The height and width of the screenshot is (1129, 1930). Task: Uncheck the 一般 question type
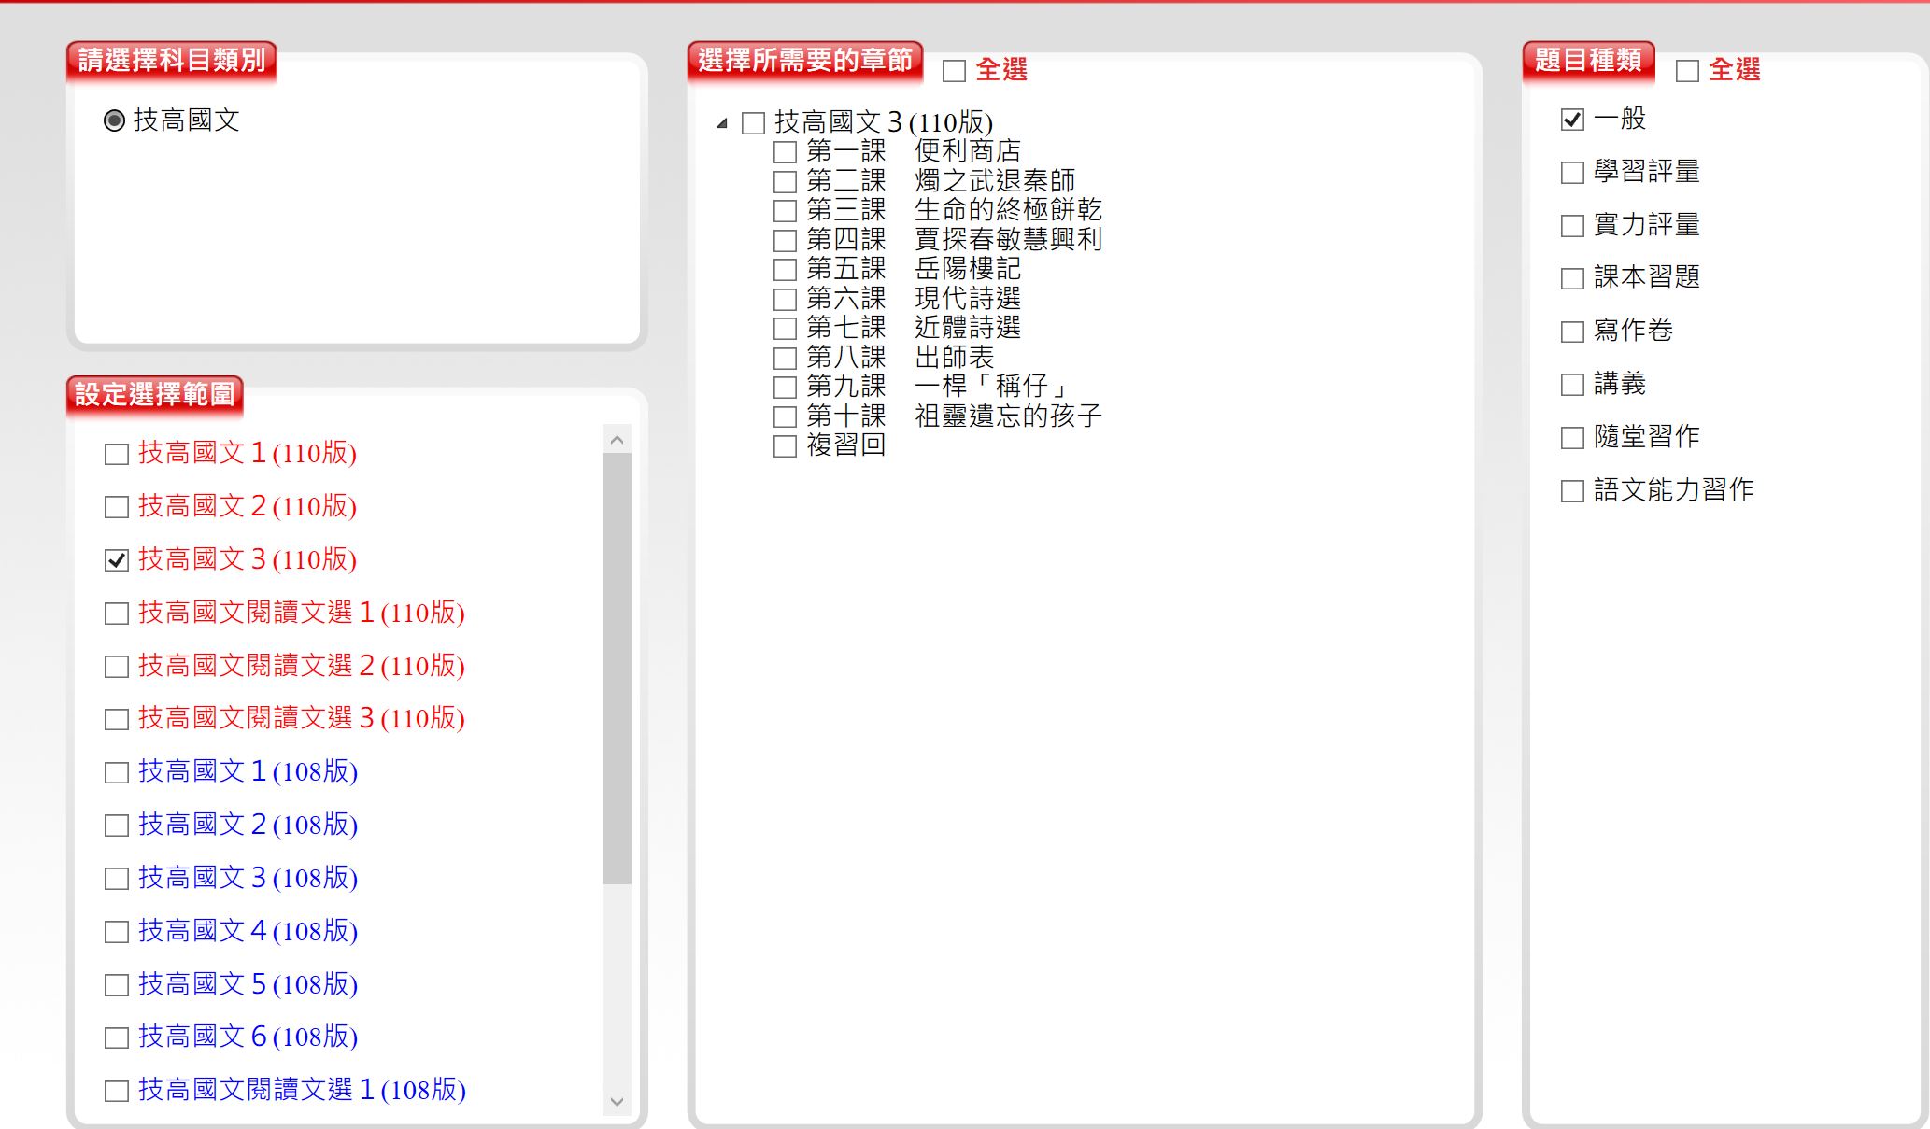coord(1572,120)
